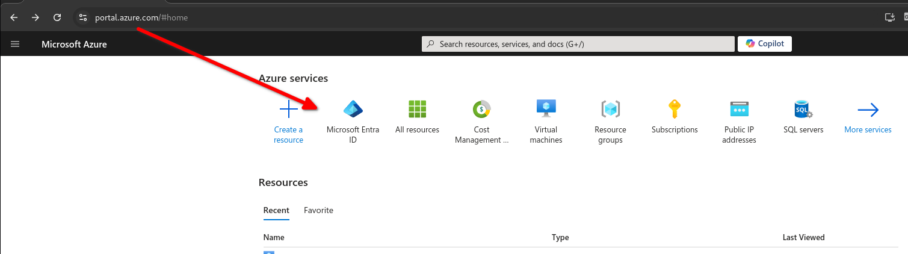The image size is (908, 254).
Task: Focus the Search resources, services, and docs box
Action: (x=578, y=44)
